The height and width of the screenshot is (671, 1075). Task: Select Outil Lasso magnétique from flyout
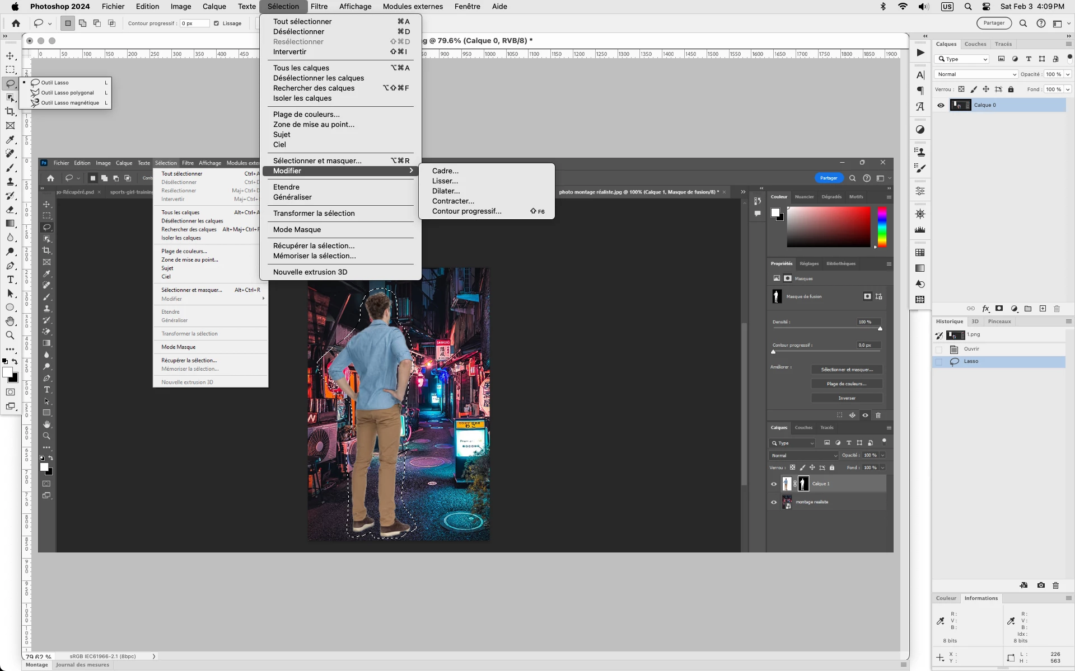pyautogui.click(x=69, y=103)
